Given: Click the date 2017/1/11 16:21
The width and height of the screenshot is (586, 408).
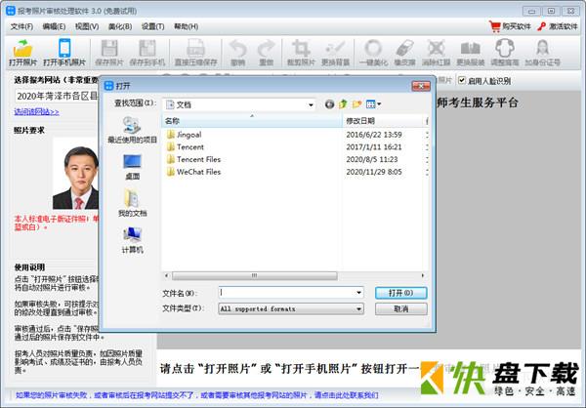Looking at the screenshot, I should point(374,146).
